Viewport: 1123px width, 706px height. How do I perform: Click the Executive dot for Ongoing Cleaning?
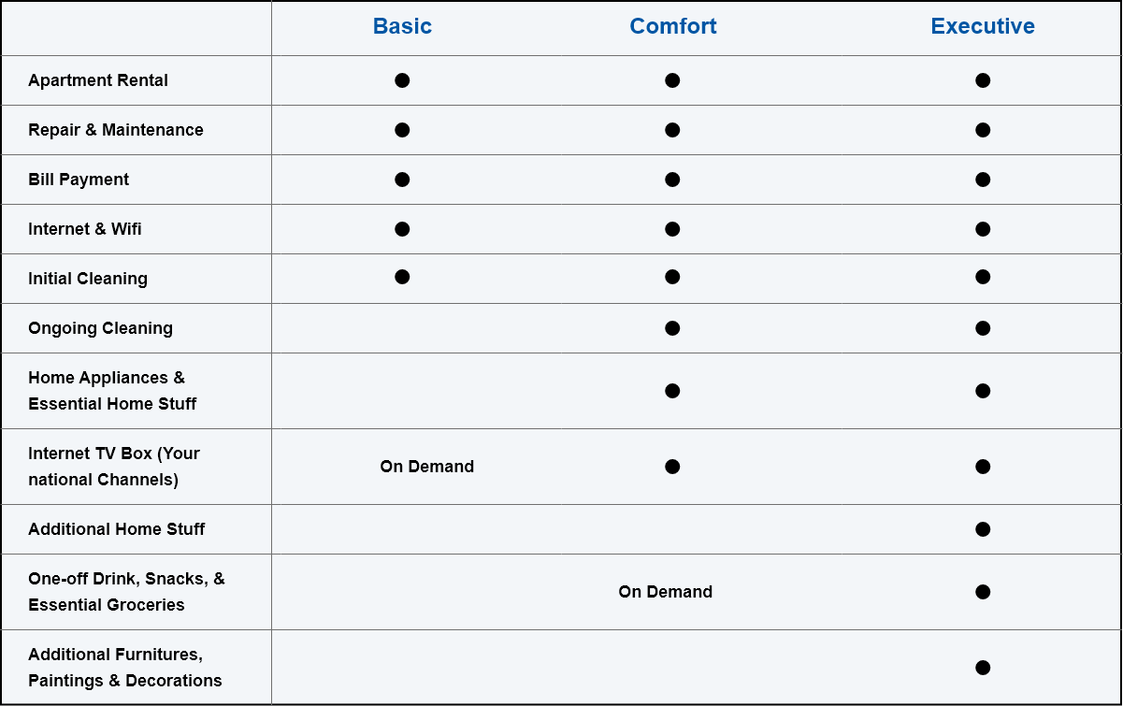pos(983,328)
